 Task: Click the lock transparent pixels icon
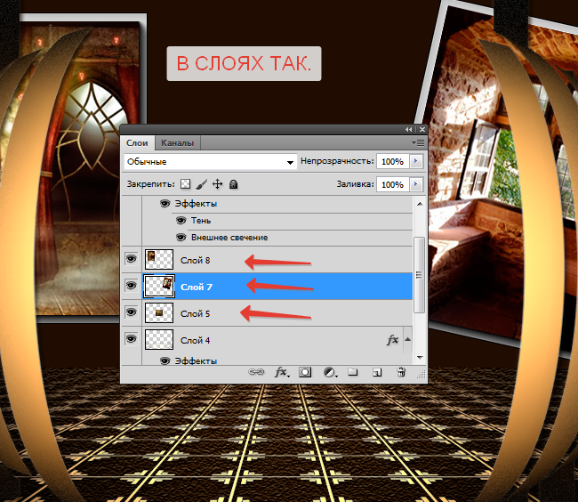coord(186,183)
